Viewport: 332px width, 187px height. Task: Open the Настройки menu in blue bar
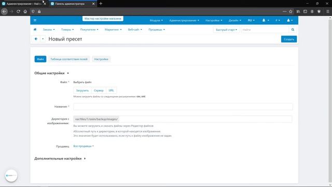214,20
